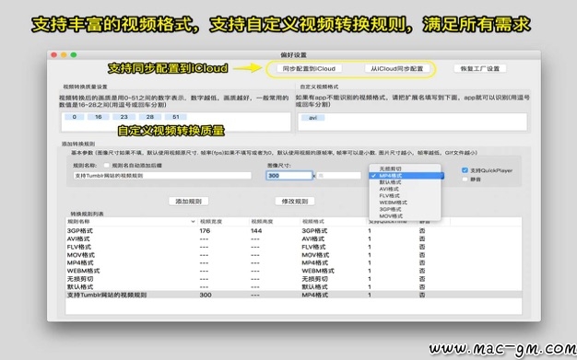The width and height of the screenshot is (577, 360).
Task: Select the quality token 51
Action: (176, 117)
